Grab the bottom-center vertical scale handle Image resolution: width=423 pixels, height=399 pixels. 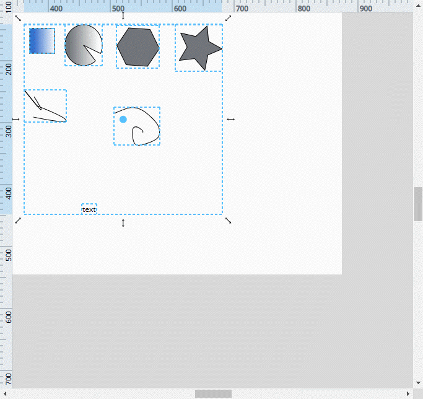point(123,223)
